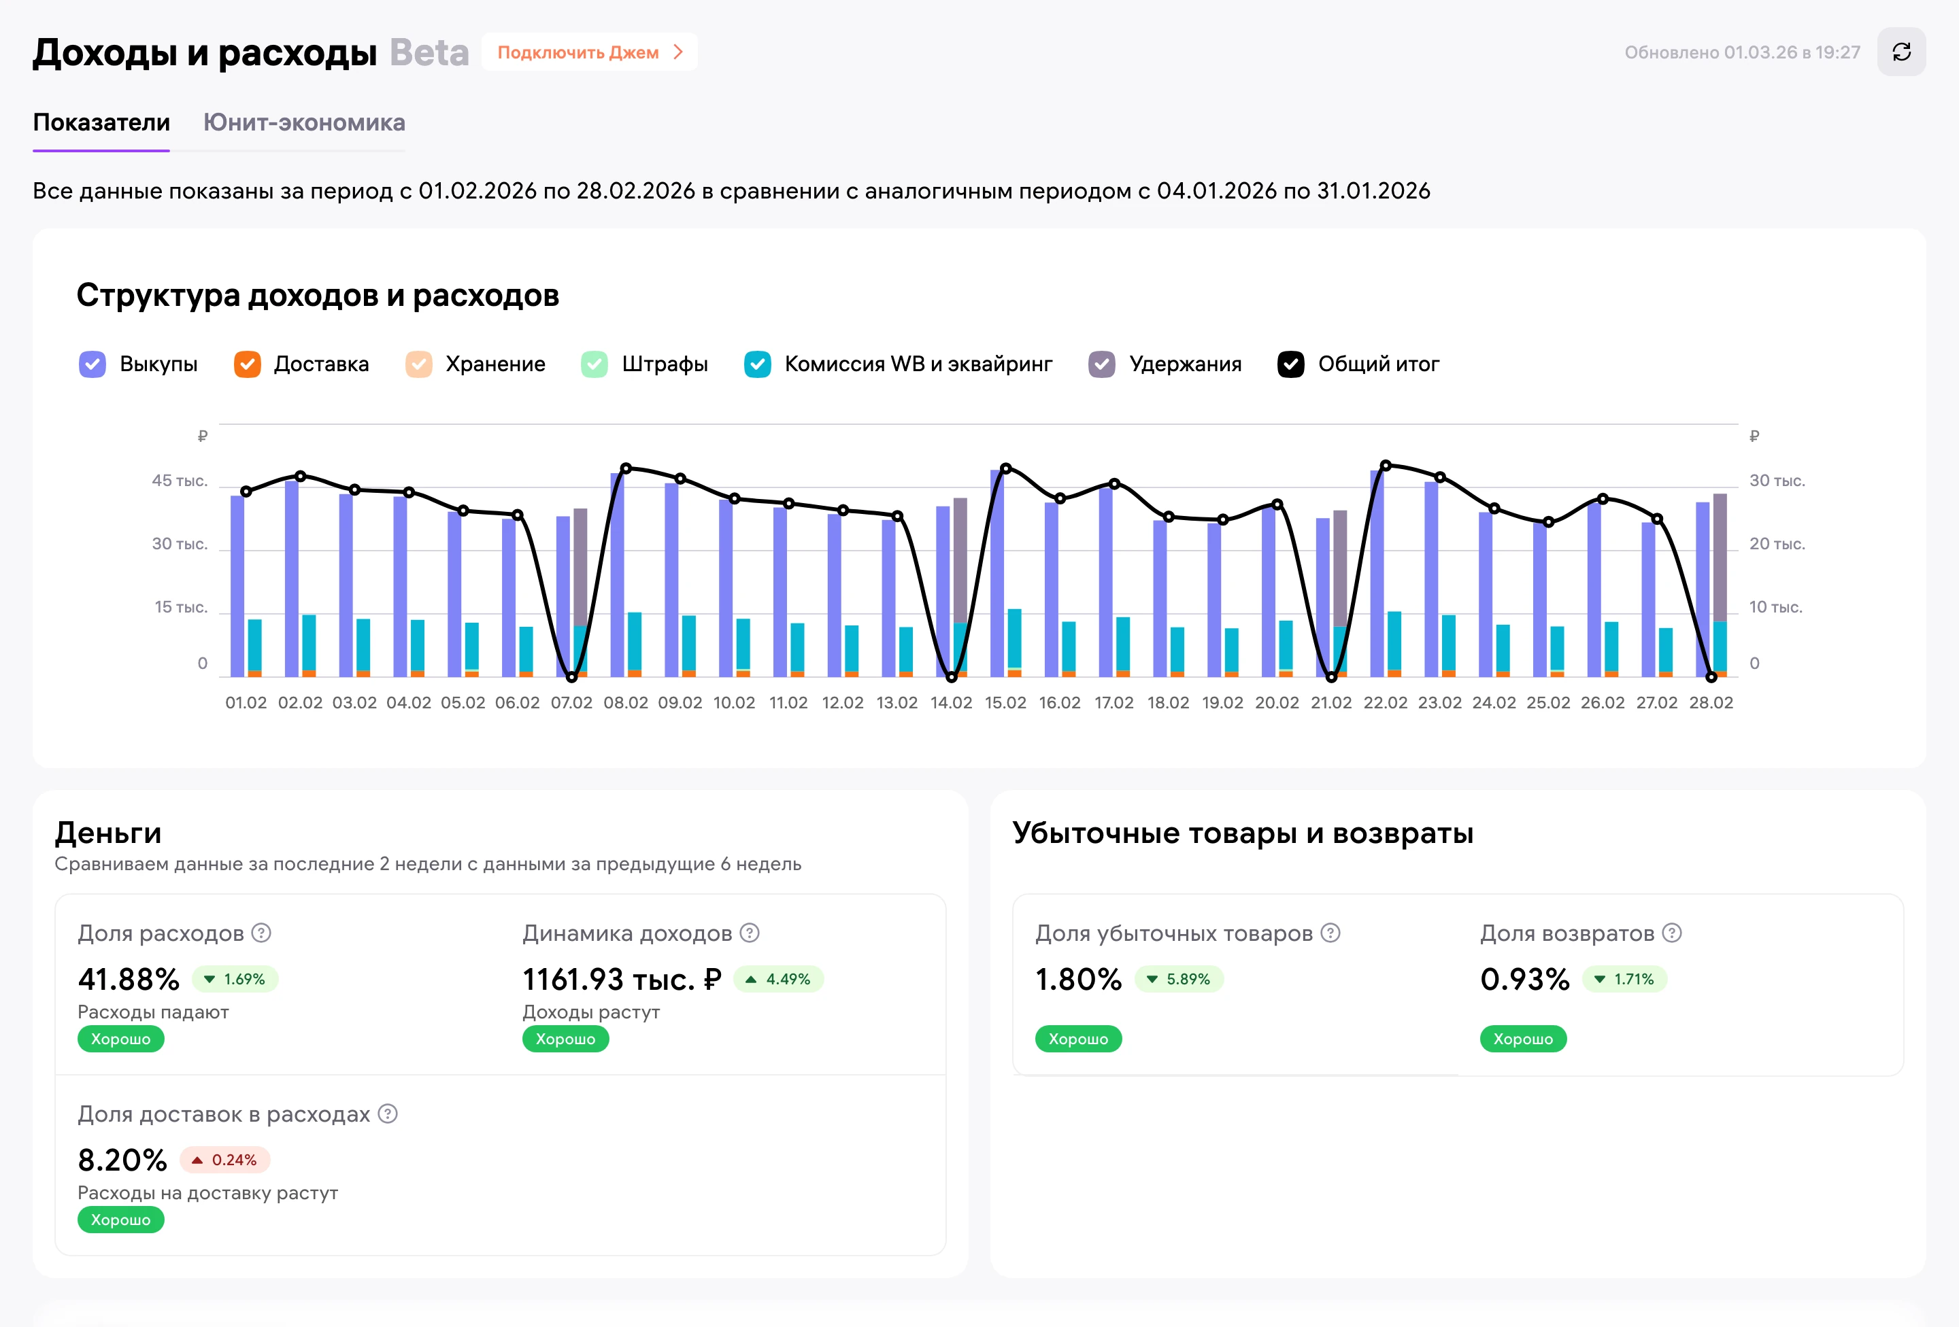Switch to the Показатели tab

point(101,123)
